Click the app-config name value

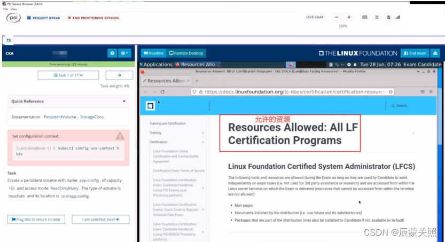point(89,181)
